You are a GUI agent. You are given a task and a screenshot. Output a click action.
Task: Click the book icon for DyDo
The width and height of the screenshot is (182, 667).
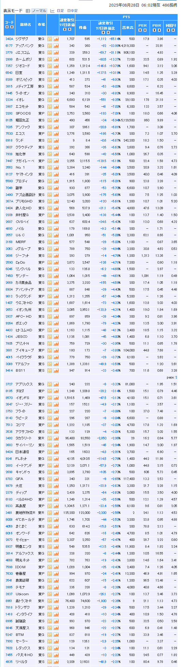[x=50, y=262]
